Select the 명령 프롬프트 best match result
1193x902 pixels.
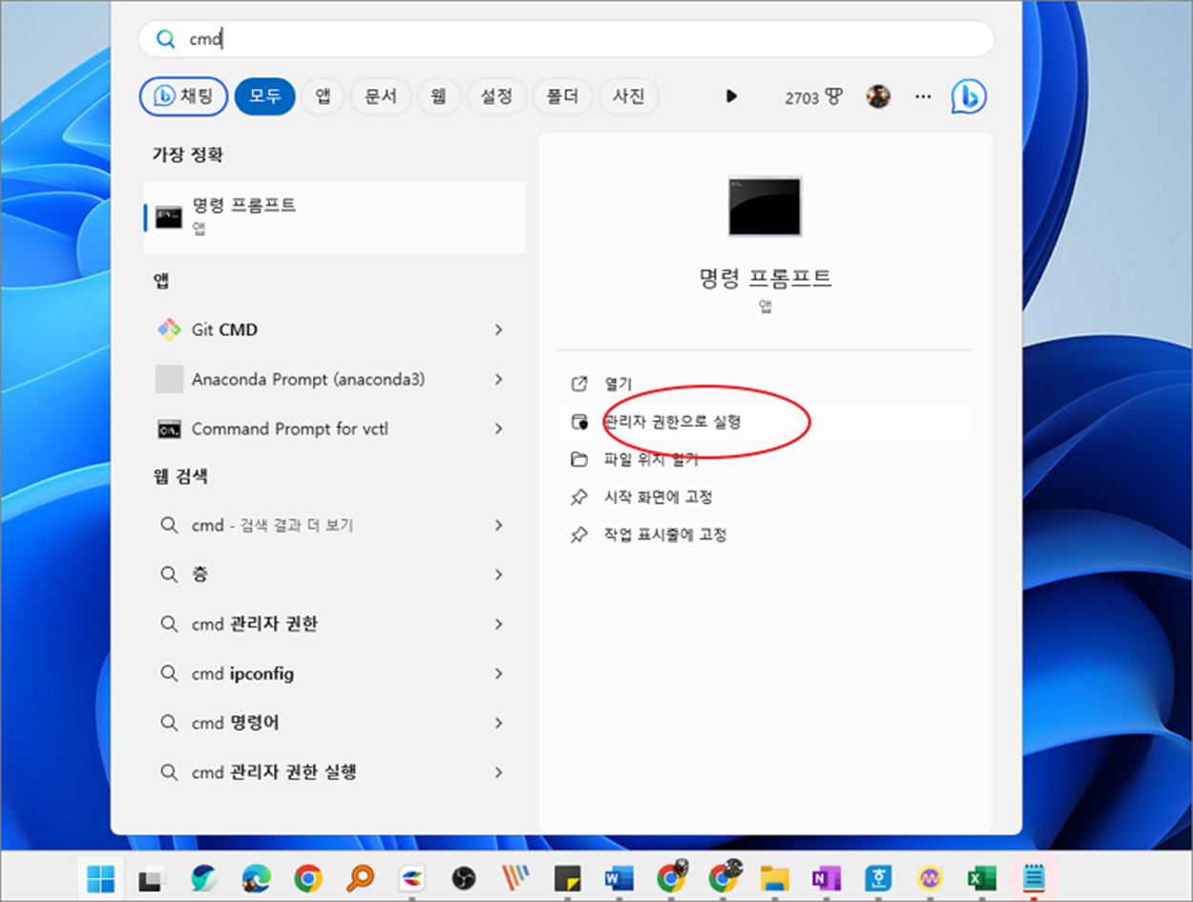click(335, 217)
